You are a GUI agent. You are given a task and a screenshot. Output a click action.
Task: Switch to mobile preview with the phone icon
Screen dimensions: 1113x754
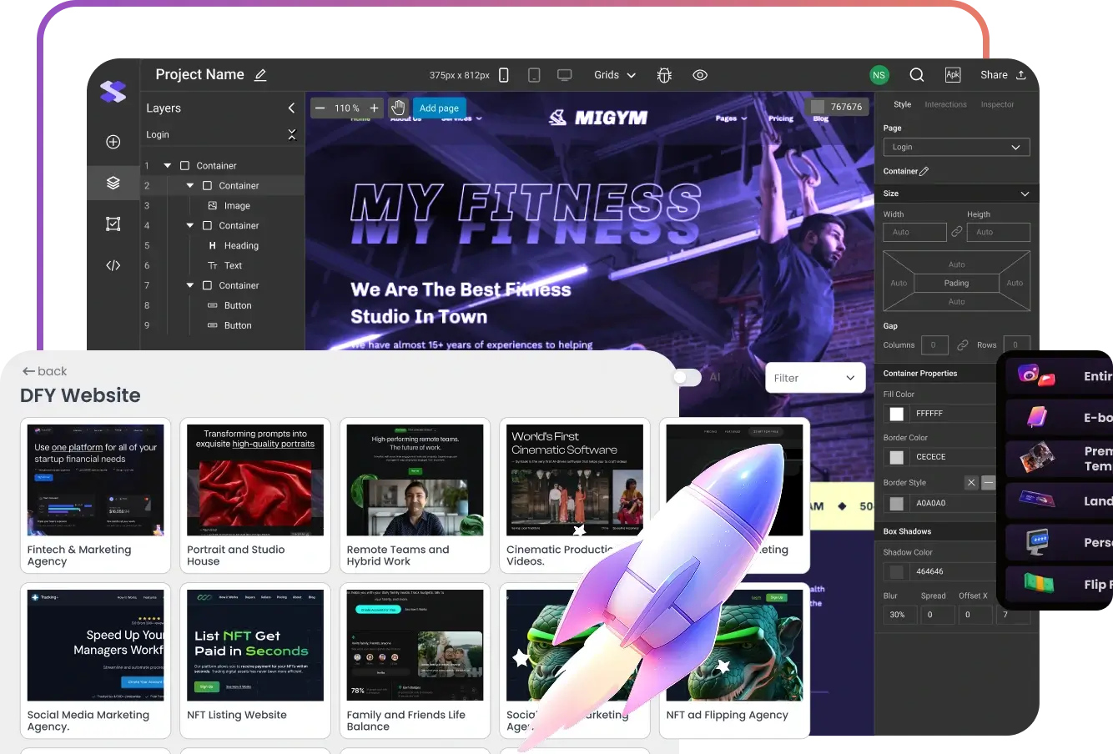(x=503, y=74)
